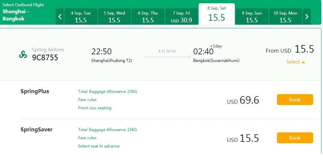Click flight number 9C8755
The width and height of the screenshot is (323, 160).
(x=45, y=58)
